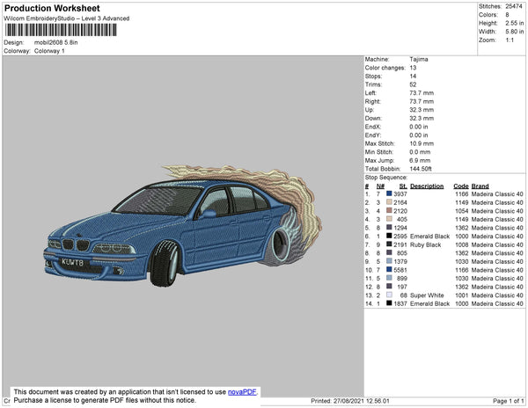Click the St. column header
528x408 pixels.
coord(403,186)
